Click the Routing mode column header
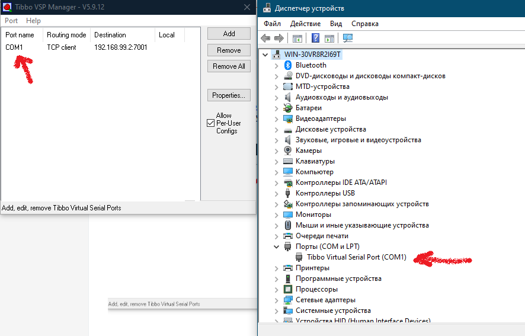The image size is (525, 336). (x=66, y=35)
